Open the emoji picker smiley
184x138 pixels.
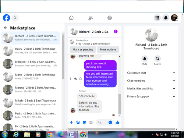click(110, 122)
